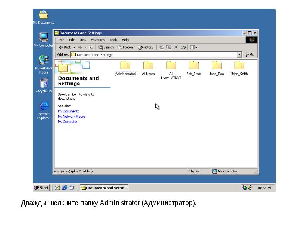This screenshot has width=306, height=230.
Task: Click the Undo toolbar icon
Action: (183, 48)
